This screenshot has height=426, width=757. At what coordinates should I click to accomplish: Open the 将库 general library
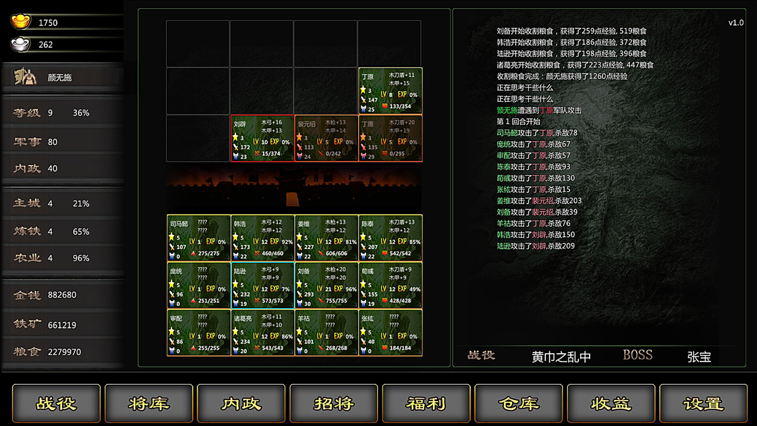(148, 404)
